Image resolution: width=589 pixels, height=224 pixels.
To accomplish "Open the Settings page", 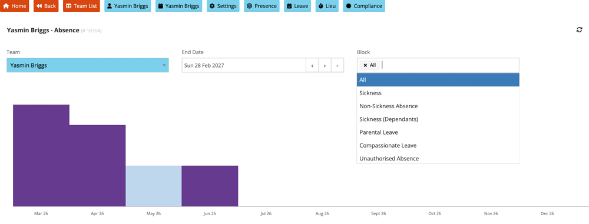I will click(223, 6).
